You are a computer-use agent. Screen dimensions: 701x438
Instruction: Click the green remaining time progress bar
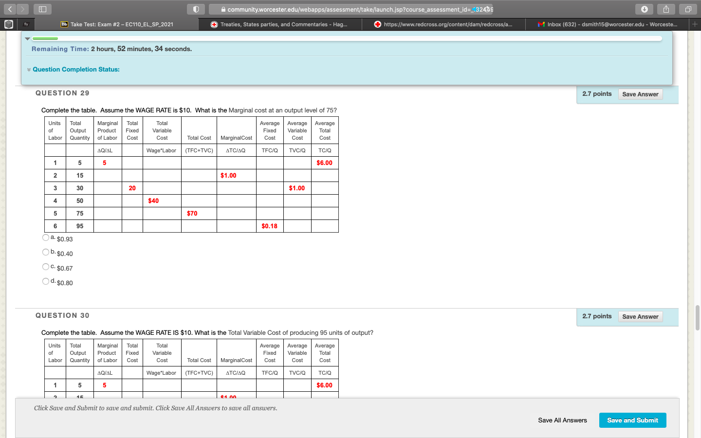pos(45,38)
